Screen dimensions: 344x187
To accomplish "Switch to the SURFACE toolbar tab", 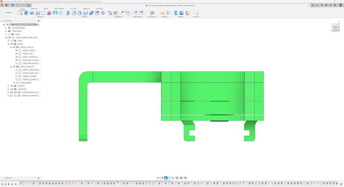I will point(34,8).
